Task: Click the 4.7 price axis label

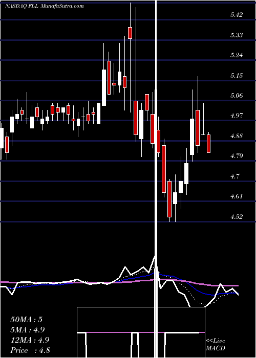Action: (236, 176)
